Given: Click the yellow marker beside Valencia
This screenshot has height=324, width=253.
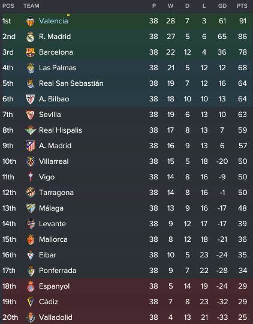Looking at the screenshot, I should pos(68,15).
